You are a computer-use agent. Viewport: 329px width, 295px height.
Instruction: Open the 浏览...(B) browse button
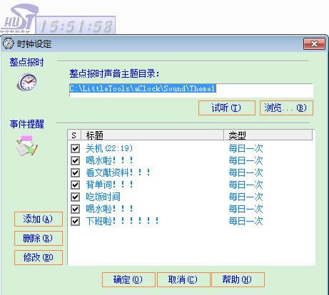coord(286,108)
